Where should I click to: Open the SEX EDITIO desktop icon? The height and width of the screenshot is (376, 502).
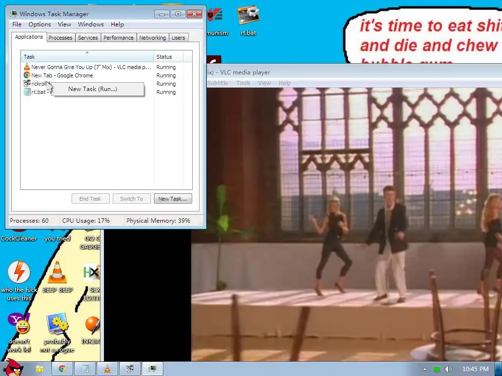(x=92, y=282)
